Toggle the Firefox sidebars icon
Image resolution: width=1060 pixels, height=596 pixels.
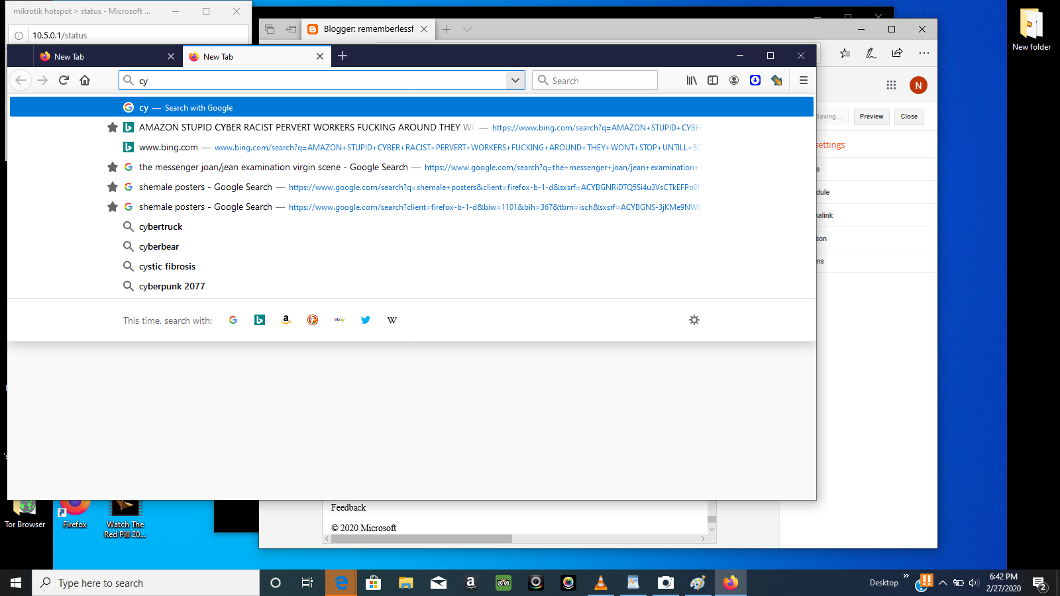713,80
